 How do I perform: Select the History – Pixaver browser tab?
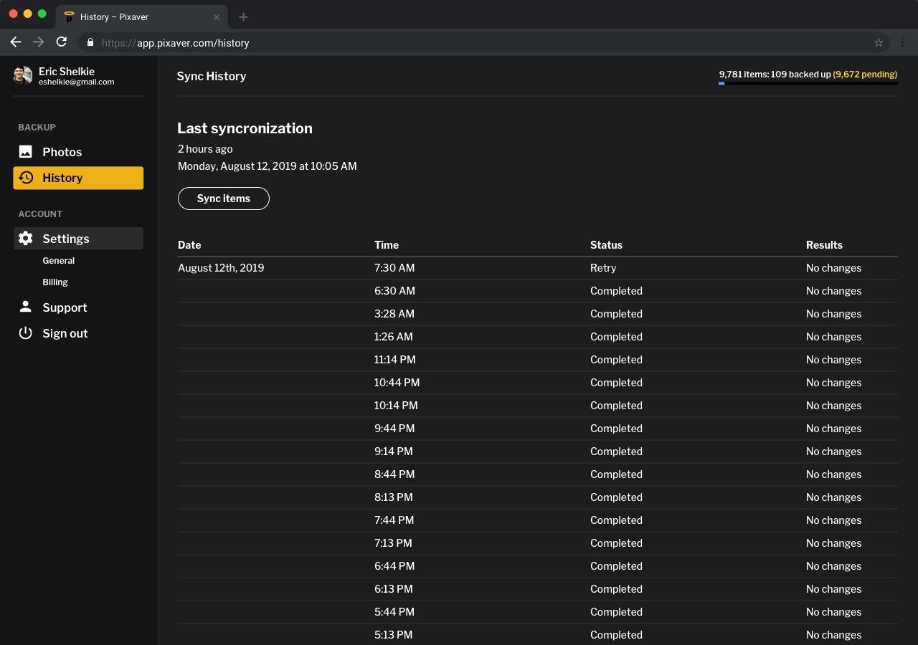[142, 17]
